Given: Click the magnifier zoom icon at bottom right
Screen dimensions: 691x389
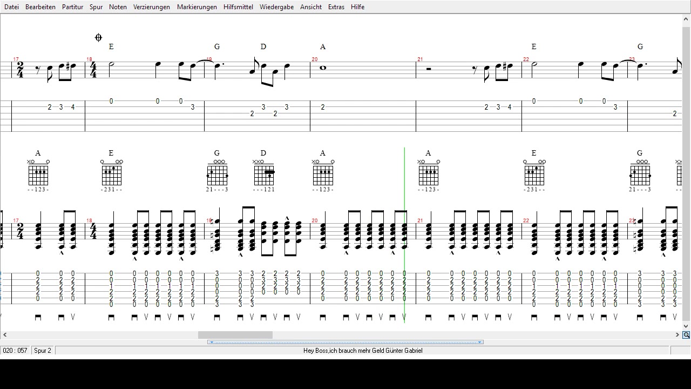Looking at the screenshot, I should 686,335.
